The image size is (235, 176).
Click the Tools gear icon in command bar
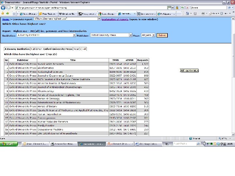(222, 14)
